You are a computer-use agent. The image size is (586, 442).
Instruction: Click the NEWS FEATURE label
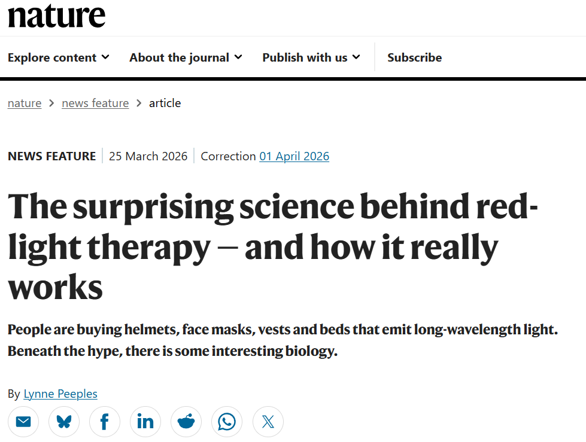pos(51,156)
